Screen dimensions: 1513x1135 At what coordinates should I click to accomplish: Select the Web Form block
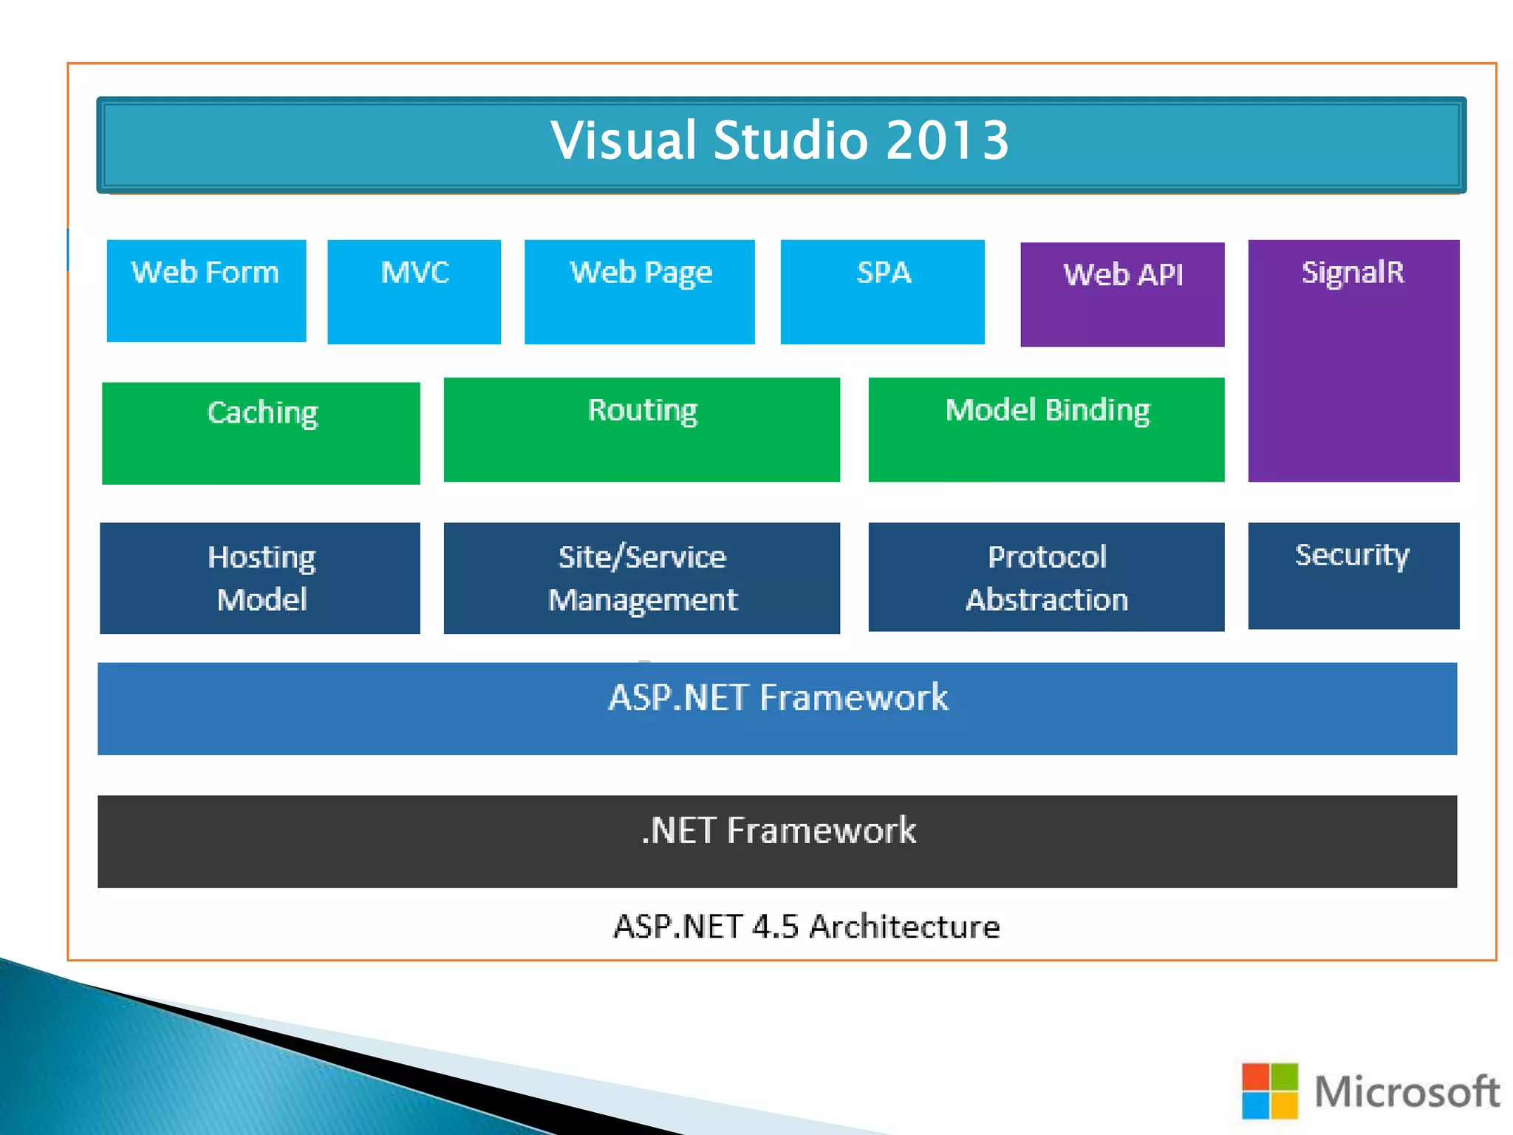(206, 290)
